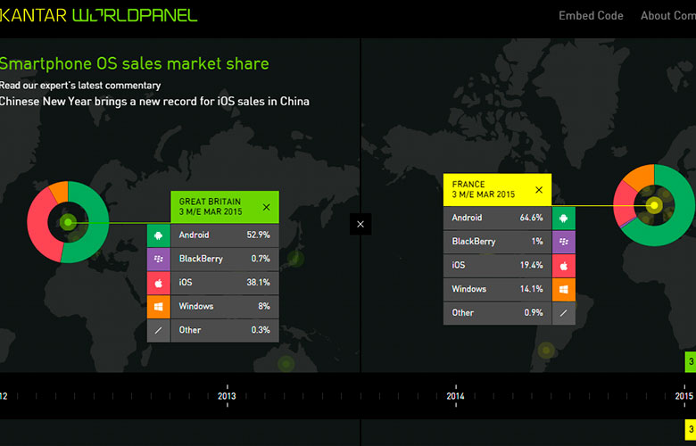696x446 pixels.
Task: Click the Great Britain 3 M/E Mar 2015 header
Action: [225, 207]
